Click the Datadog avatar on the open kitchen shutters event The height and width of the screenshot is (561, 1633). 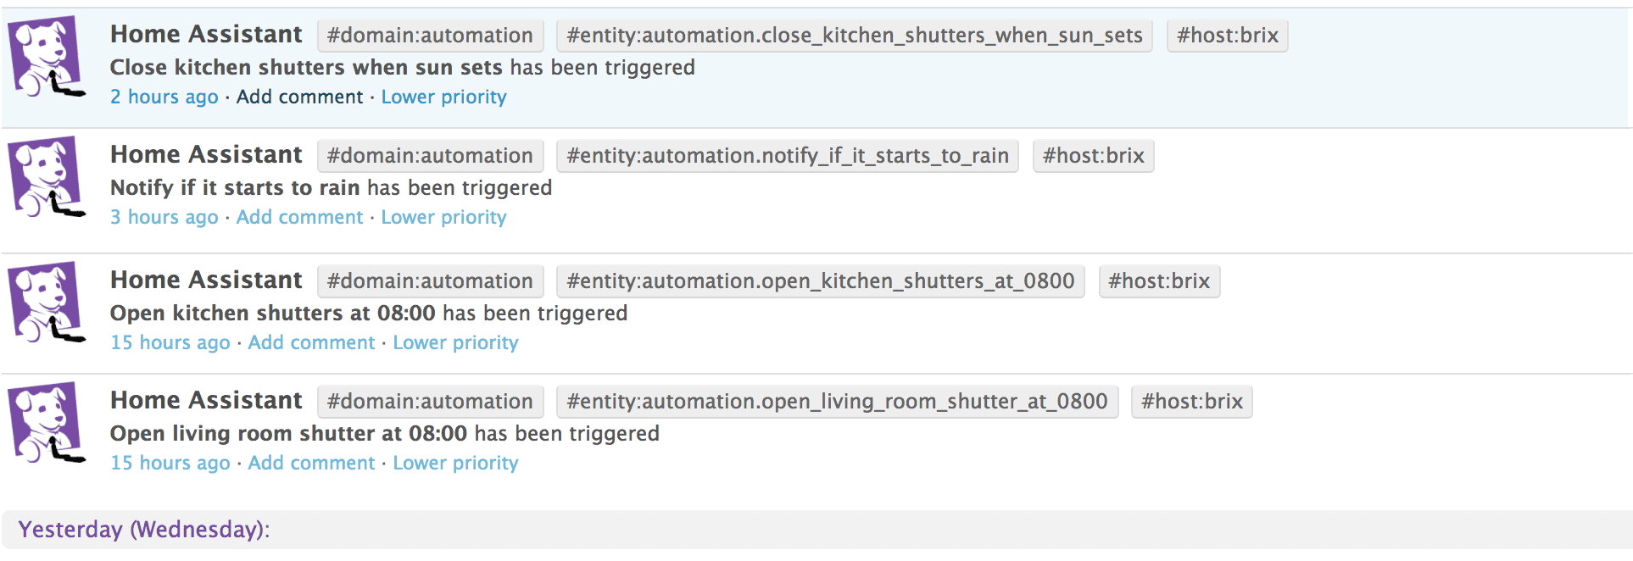[x=47, y=303]
